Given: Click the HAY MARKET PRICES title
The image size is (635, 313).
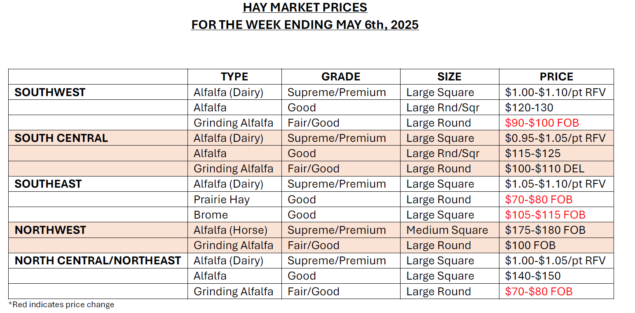Looking at the screenshot, I should point(305,7).
